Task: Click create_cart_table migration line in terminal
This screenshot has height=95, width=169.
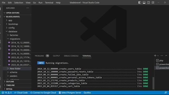Action: [93, 86]
